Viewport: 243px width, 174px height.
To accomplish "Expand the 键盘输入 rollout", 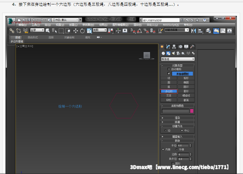I will point(177,137).
